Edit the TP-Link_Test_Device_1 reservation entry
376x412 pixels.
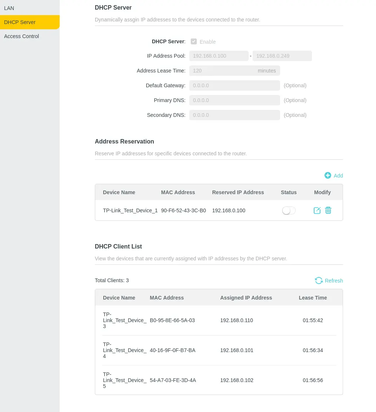tap(317, 210)
